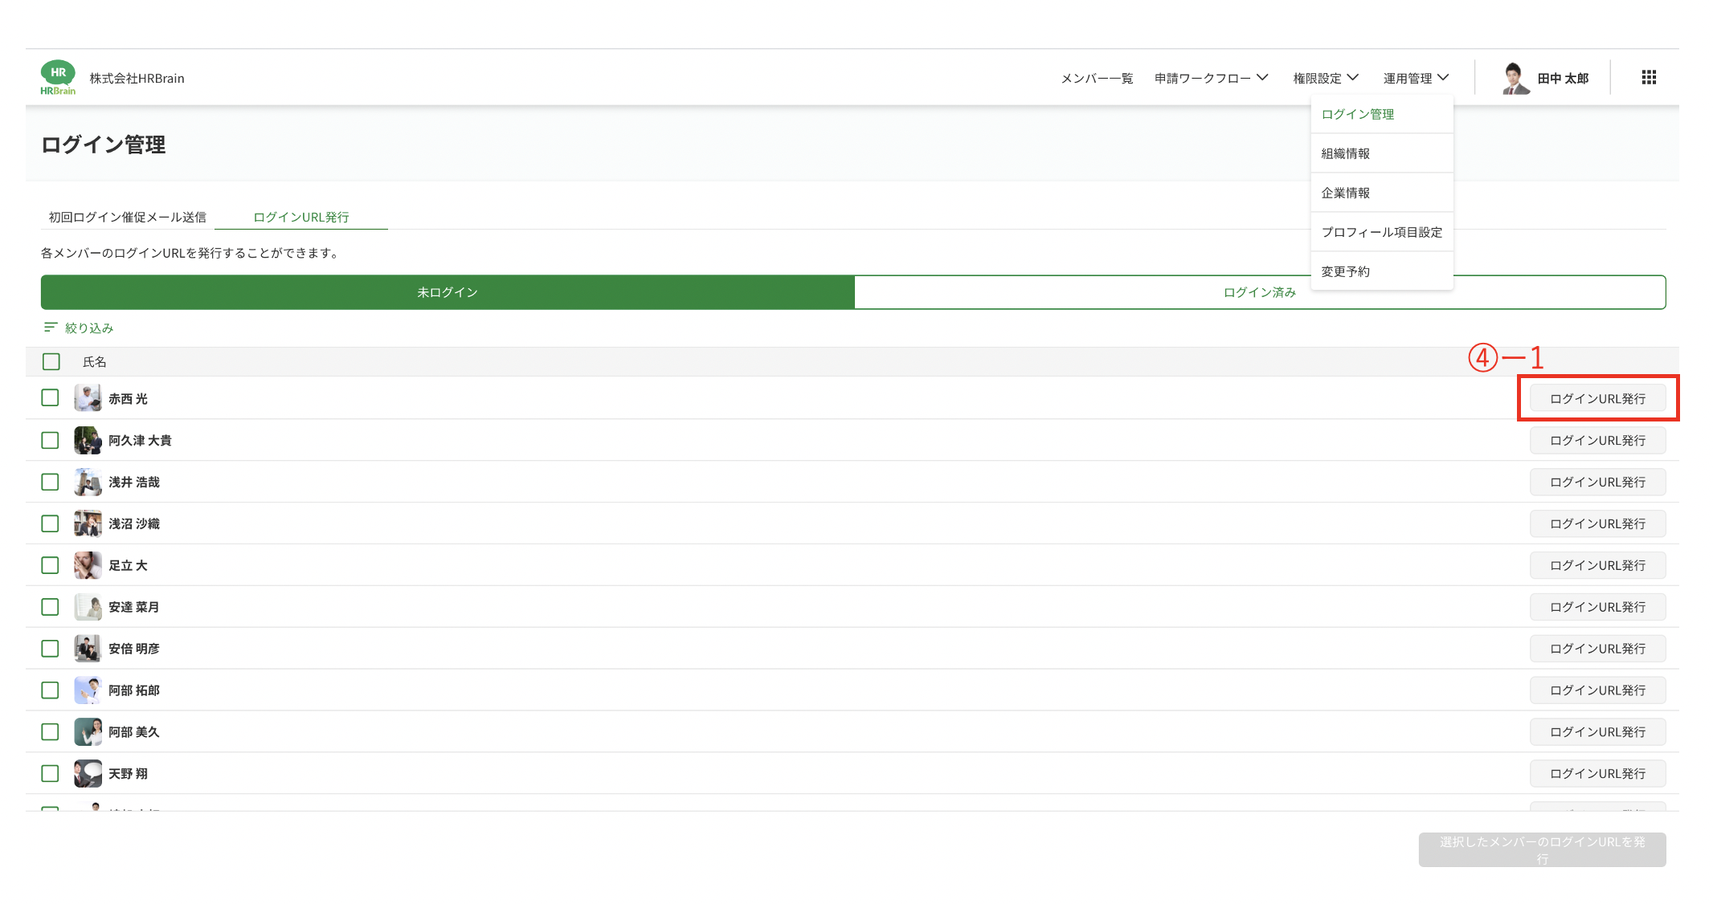Image resolution: width=1713 pixels, height=904 pixels.
Task: Select ログイン管理 from the dropdown menu
Action: [1382, 114]
